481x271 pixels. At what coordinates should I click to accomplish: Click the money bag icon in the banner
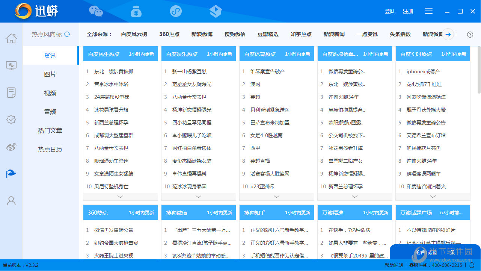(136, 11)
